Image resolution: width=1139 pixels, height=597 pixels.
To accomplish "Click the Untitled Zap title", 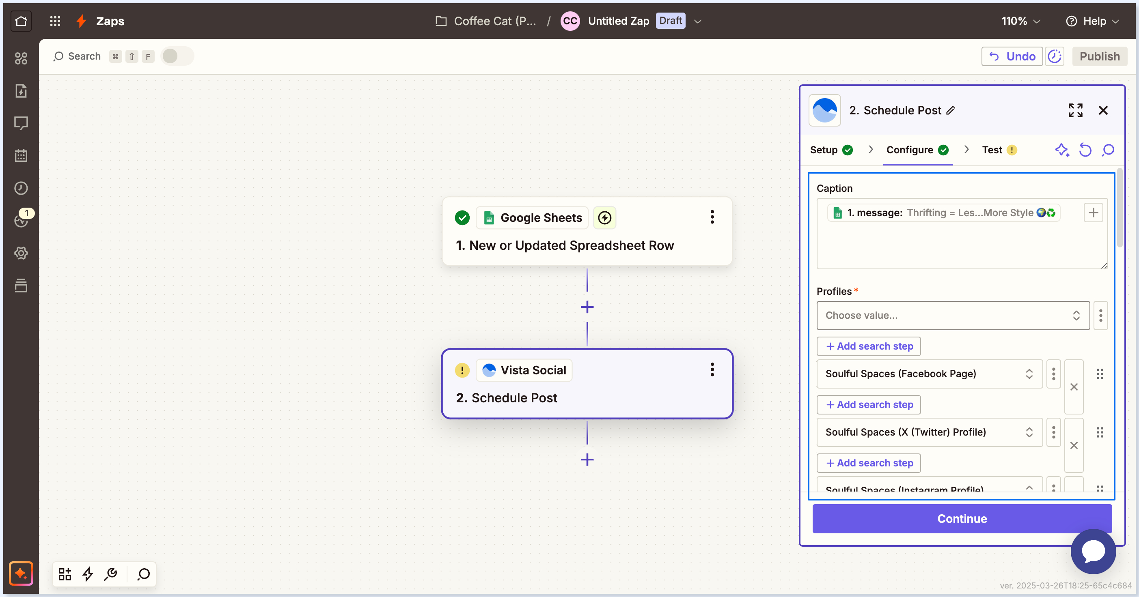I will pyautogui.click(x=618, y=21).
